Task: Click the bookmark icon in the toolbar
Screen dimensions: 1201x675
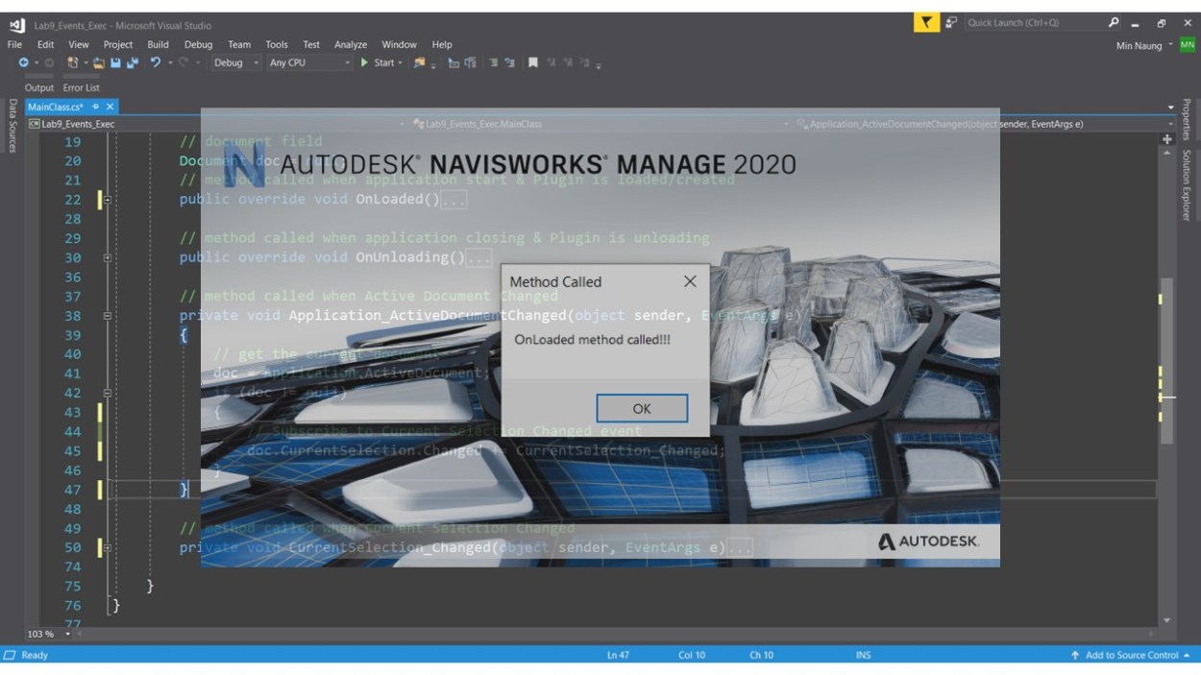Action: click(x=533, y=63)
